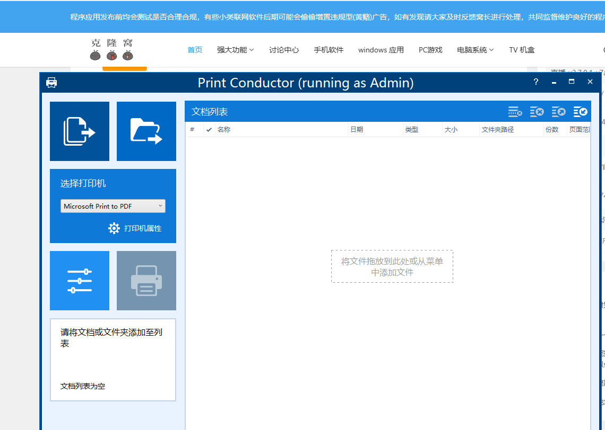Screen dimensions: 605x430
Task: Sort by the 日期 column header
Action: coord(375,130)
